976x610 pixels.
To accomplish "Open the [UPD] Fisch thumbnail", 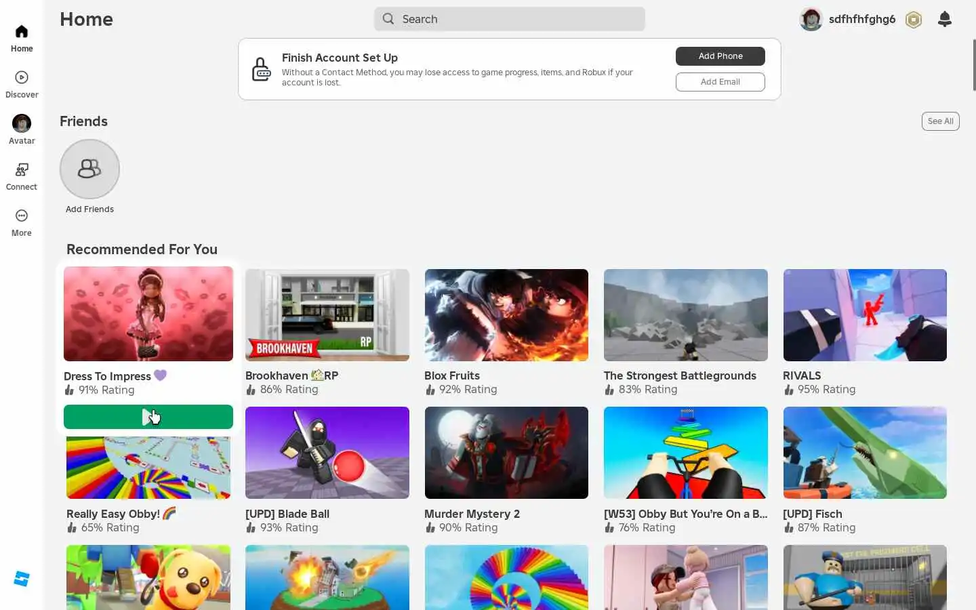I will 865,453.
